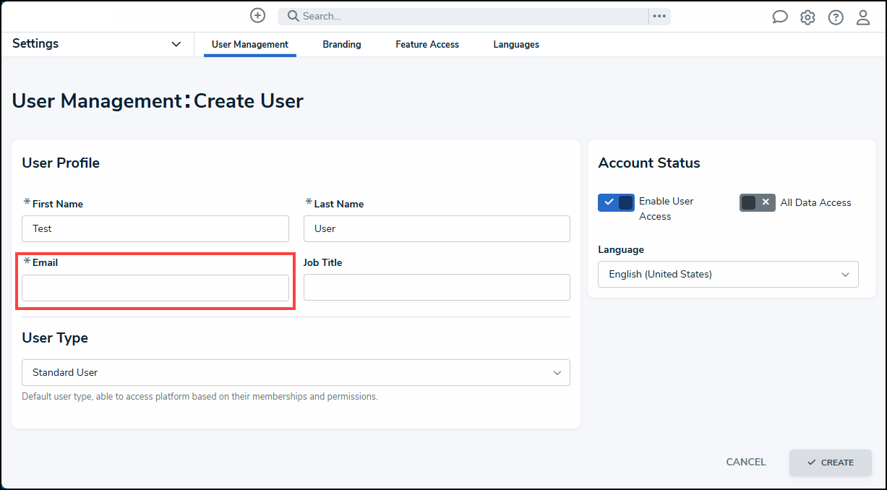Click the Last Name field
Viewport: 887px width, 490px height.
click(x=437, y=228)
